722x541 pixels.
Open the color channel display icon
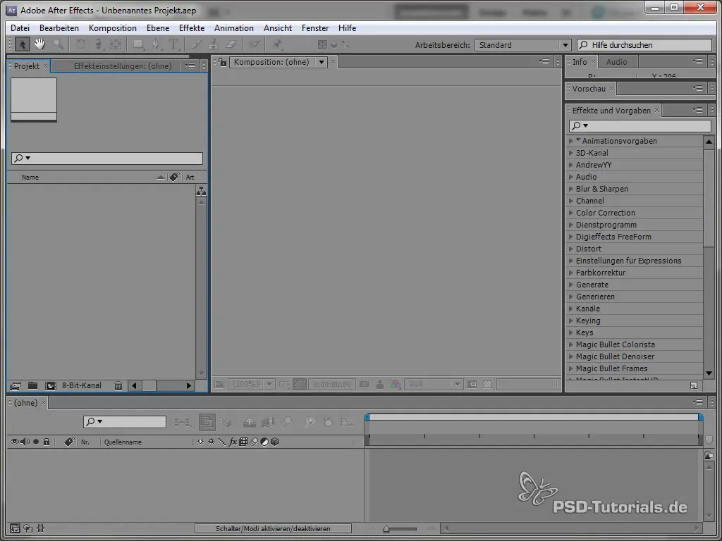click(x=395, y=384)
